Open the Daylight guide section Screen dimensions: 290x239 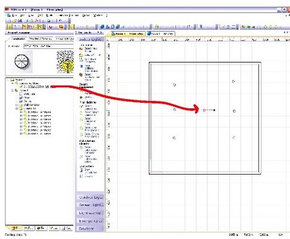click(90, 229)
